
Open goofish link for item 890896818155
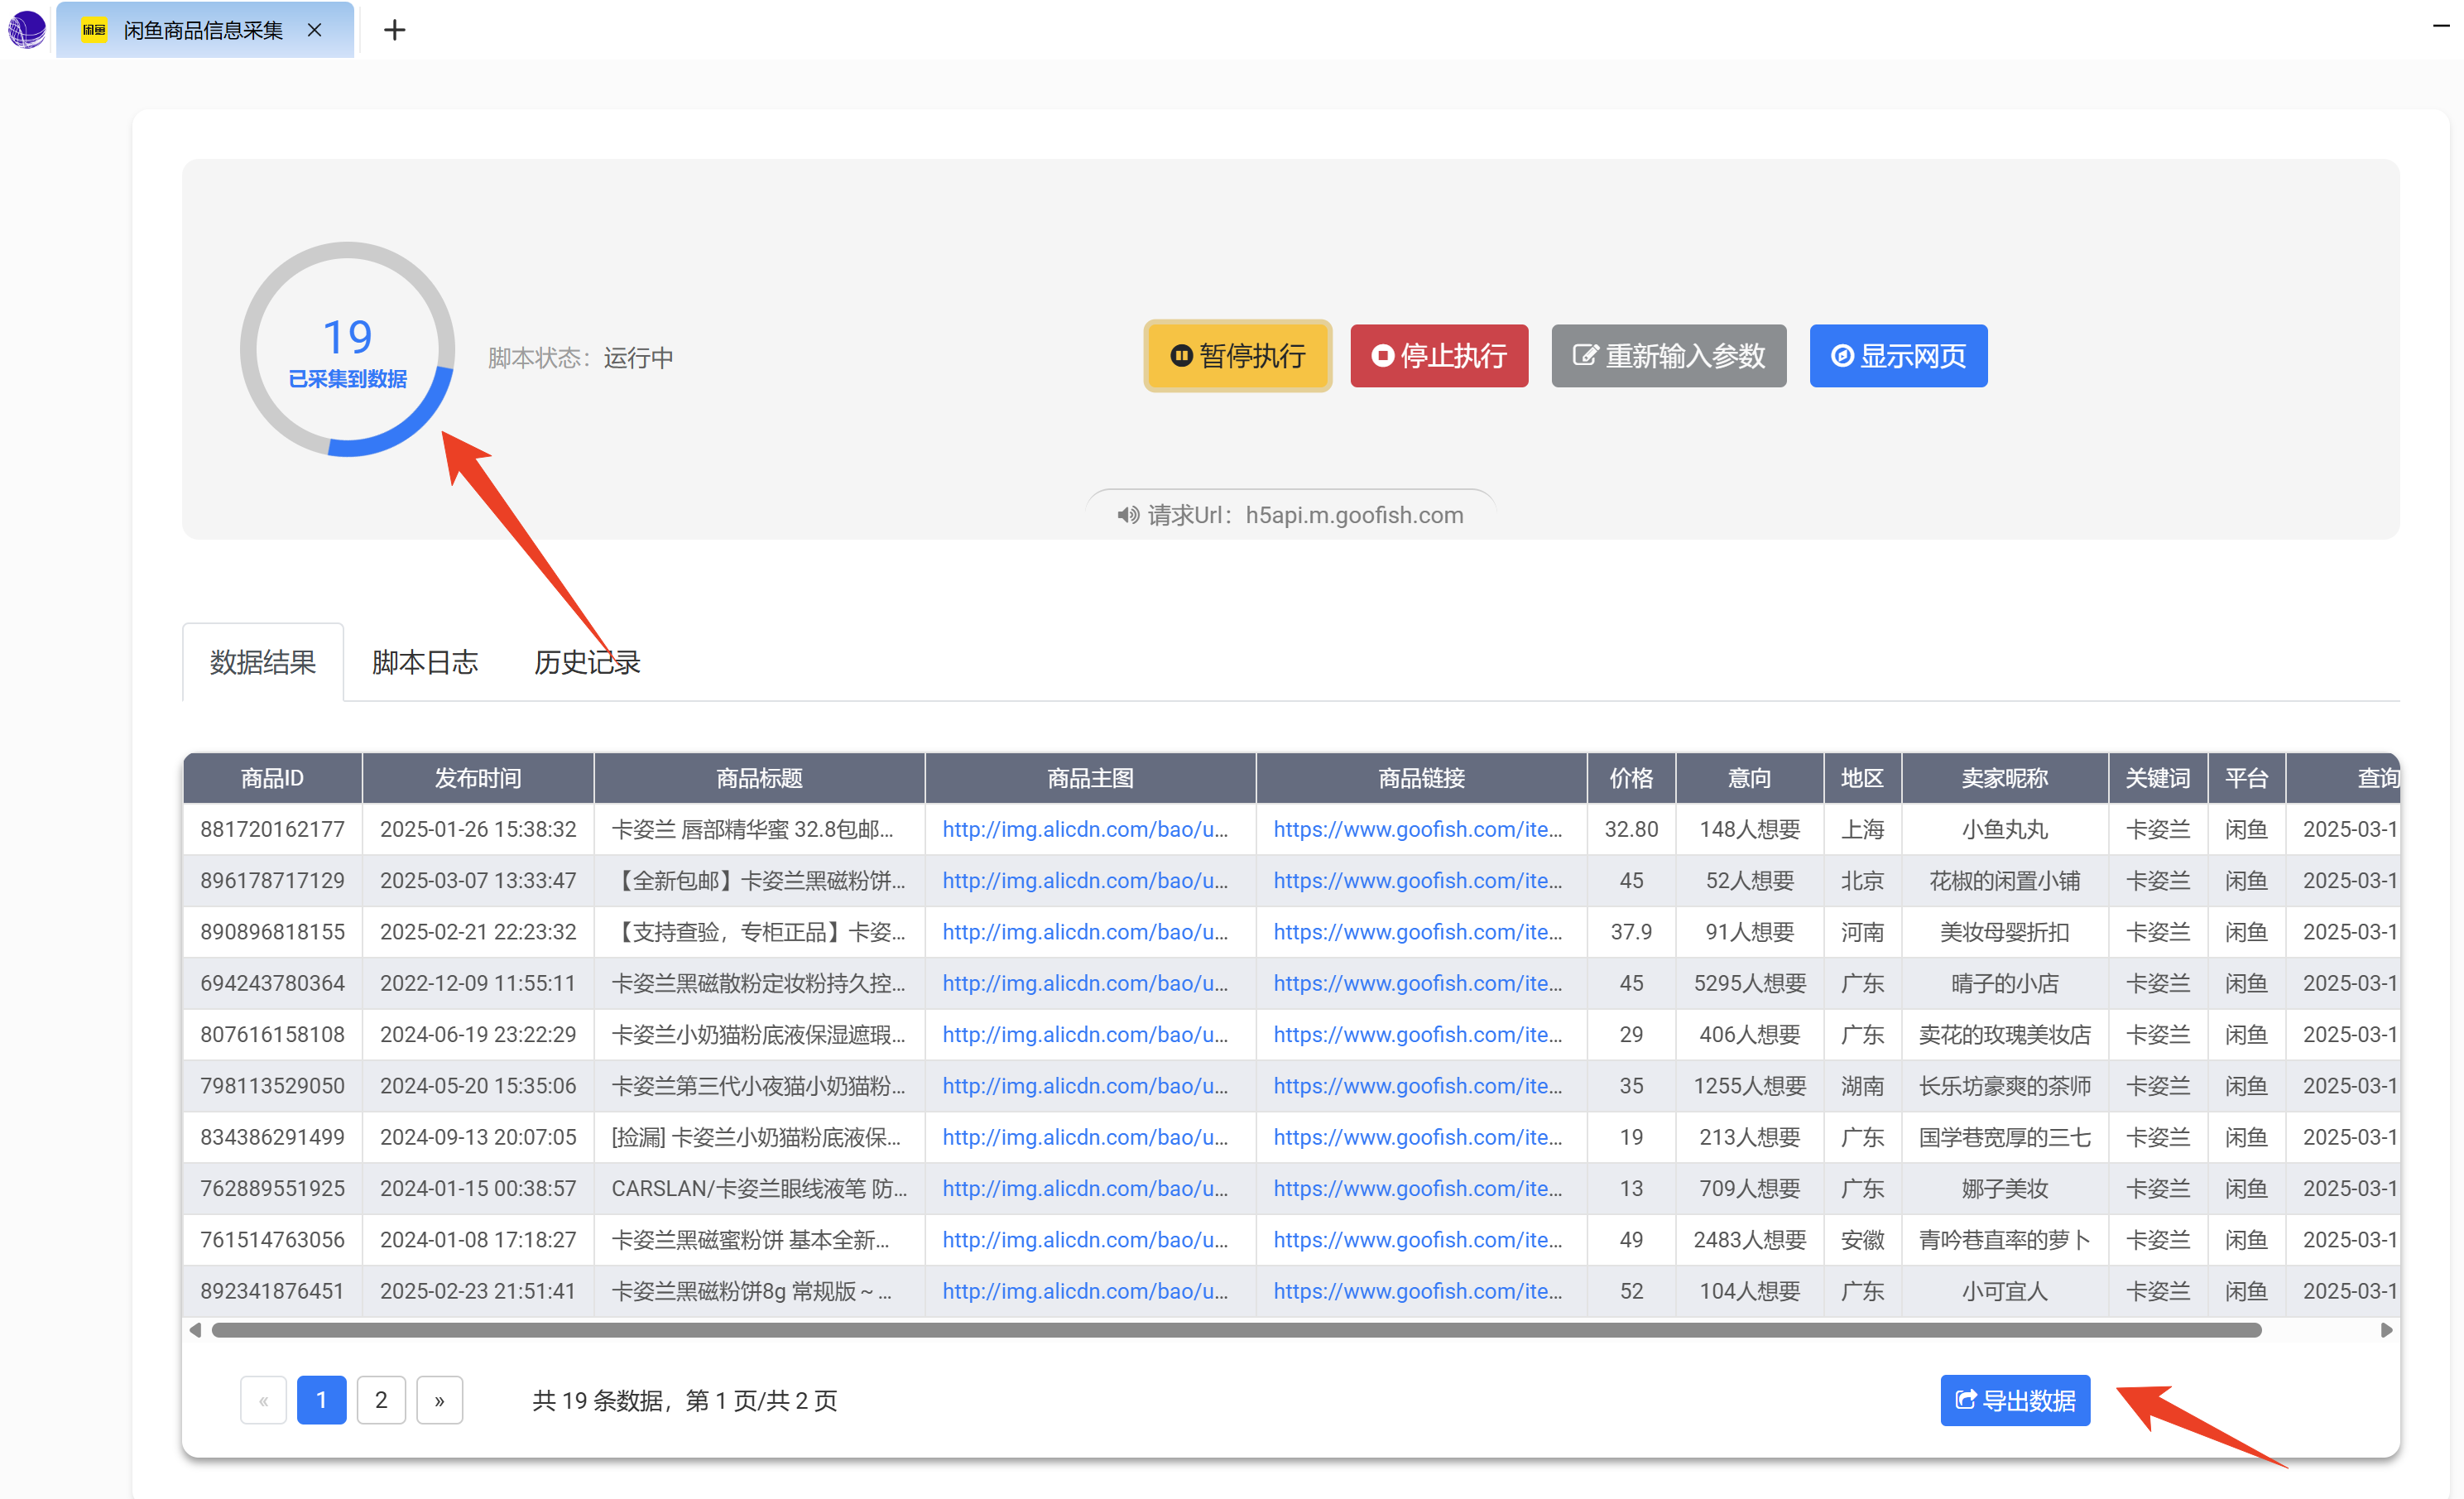1417,931
